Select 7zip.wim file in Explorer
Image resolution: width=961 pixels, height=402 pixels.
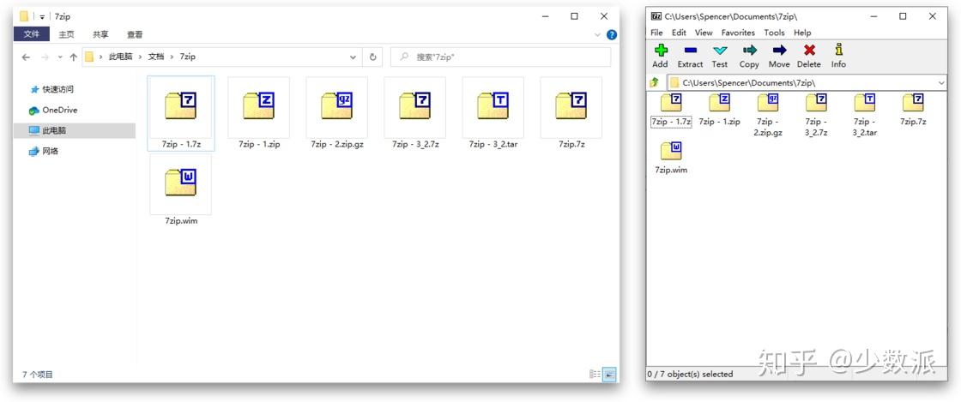181,190
